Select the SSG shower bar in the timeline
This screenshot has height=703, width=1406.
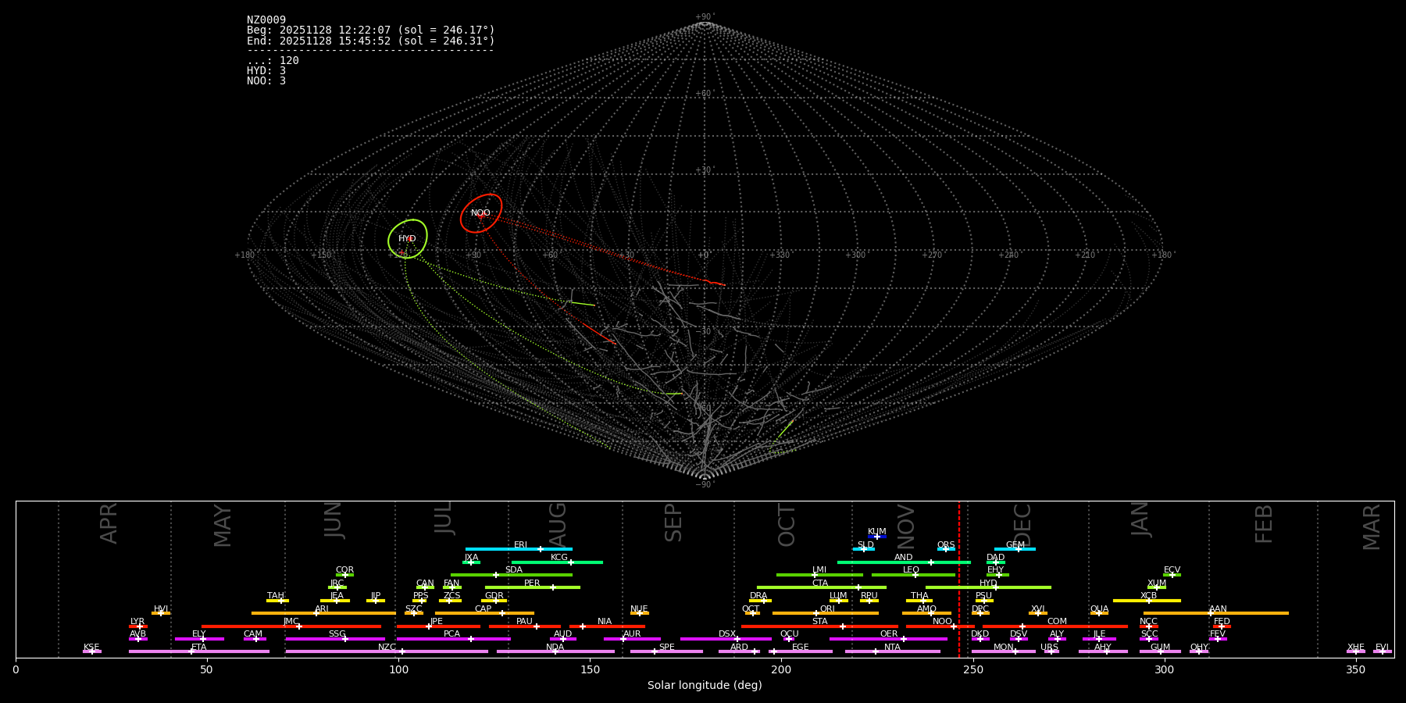tap(335, 639)
